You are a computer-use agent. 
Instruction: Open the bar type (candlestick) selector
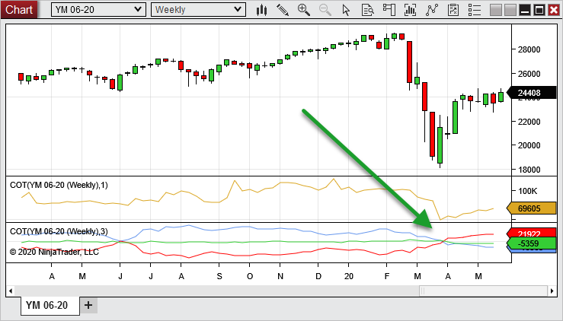261,10
